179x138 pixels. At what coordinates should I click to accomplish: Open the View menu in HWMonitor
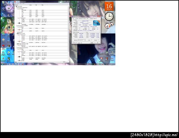[x=21, y=4]
